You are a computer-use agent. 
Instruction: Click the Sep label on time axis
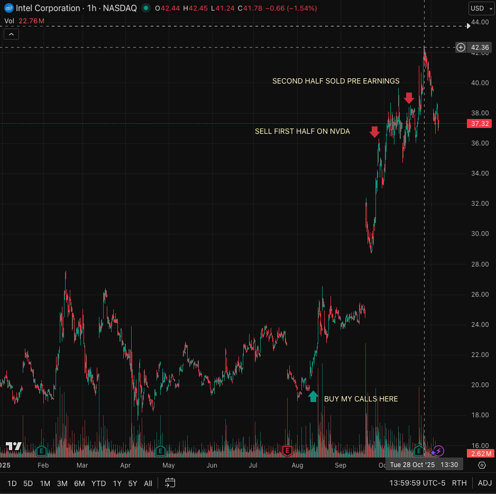pos(341,465)
